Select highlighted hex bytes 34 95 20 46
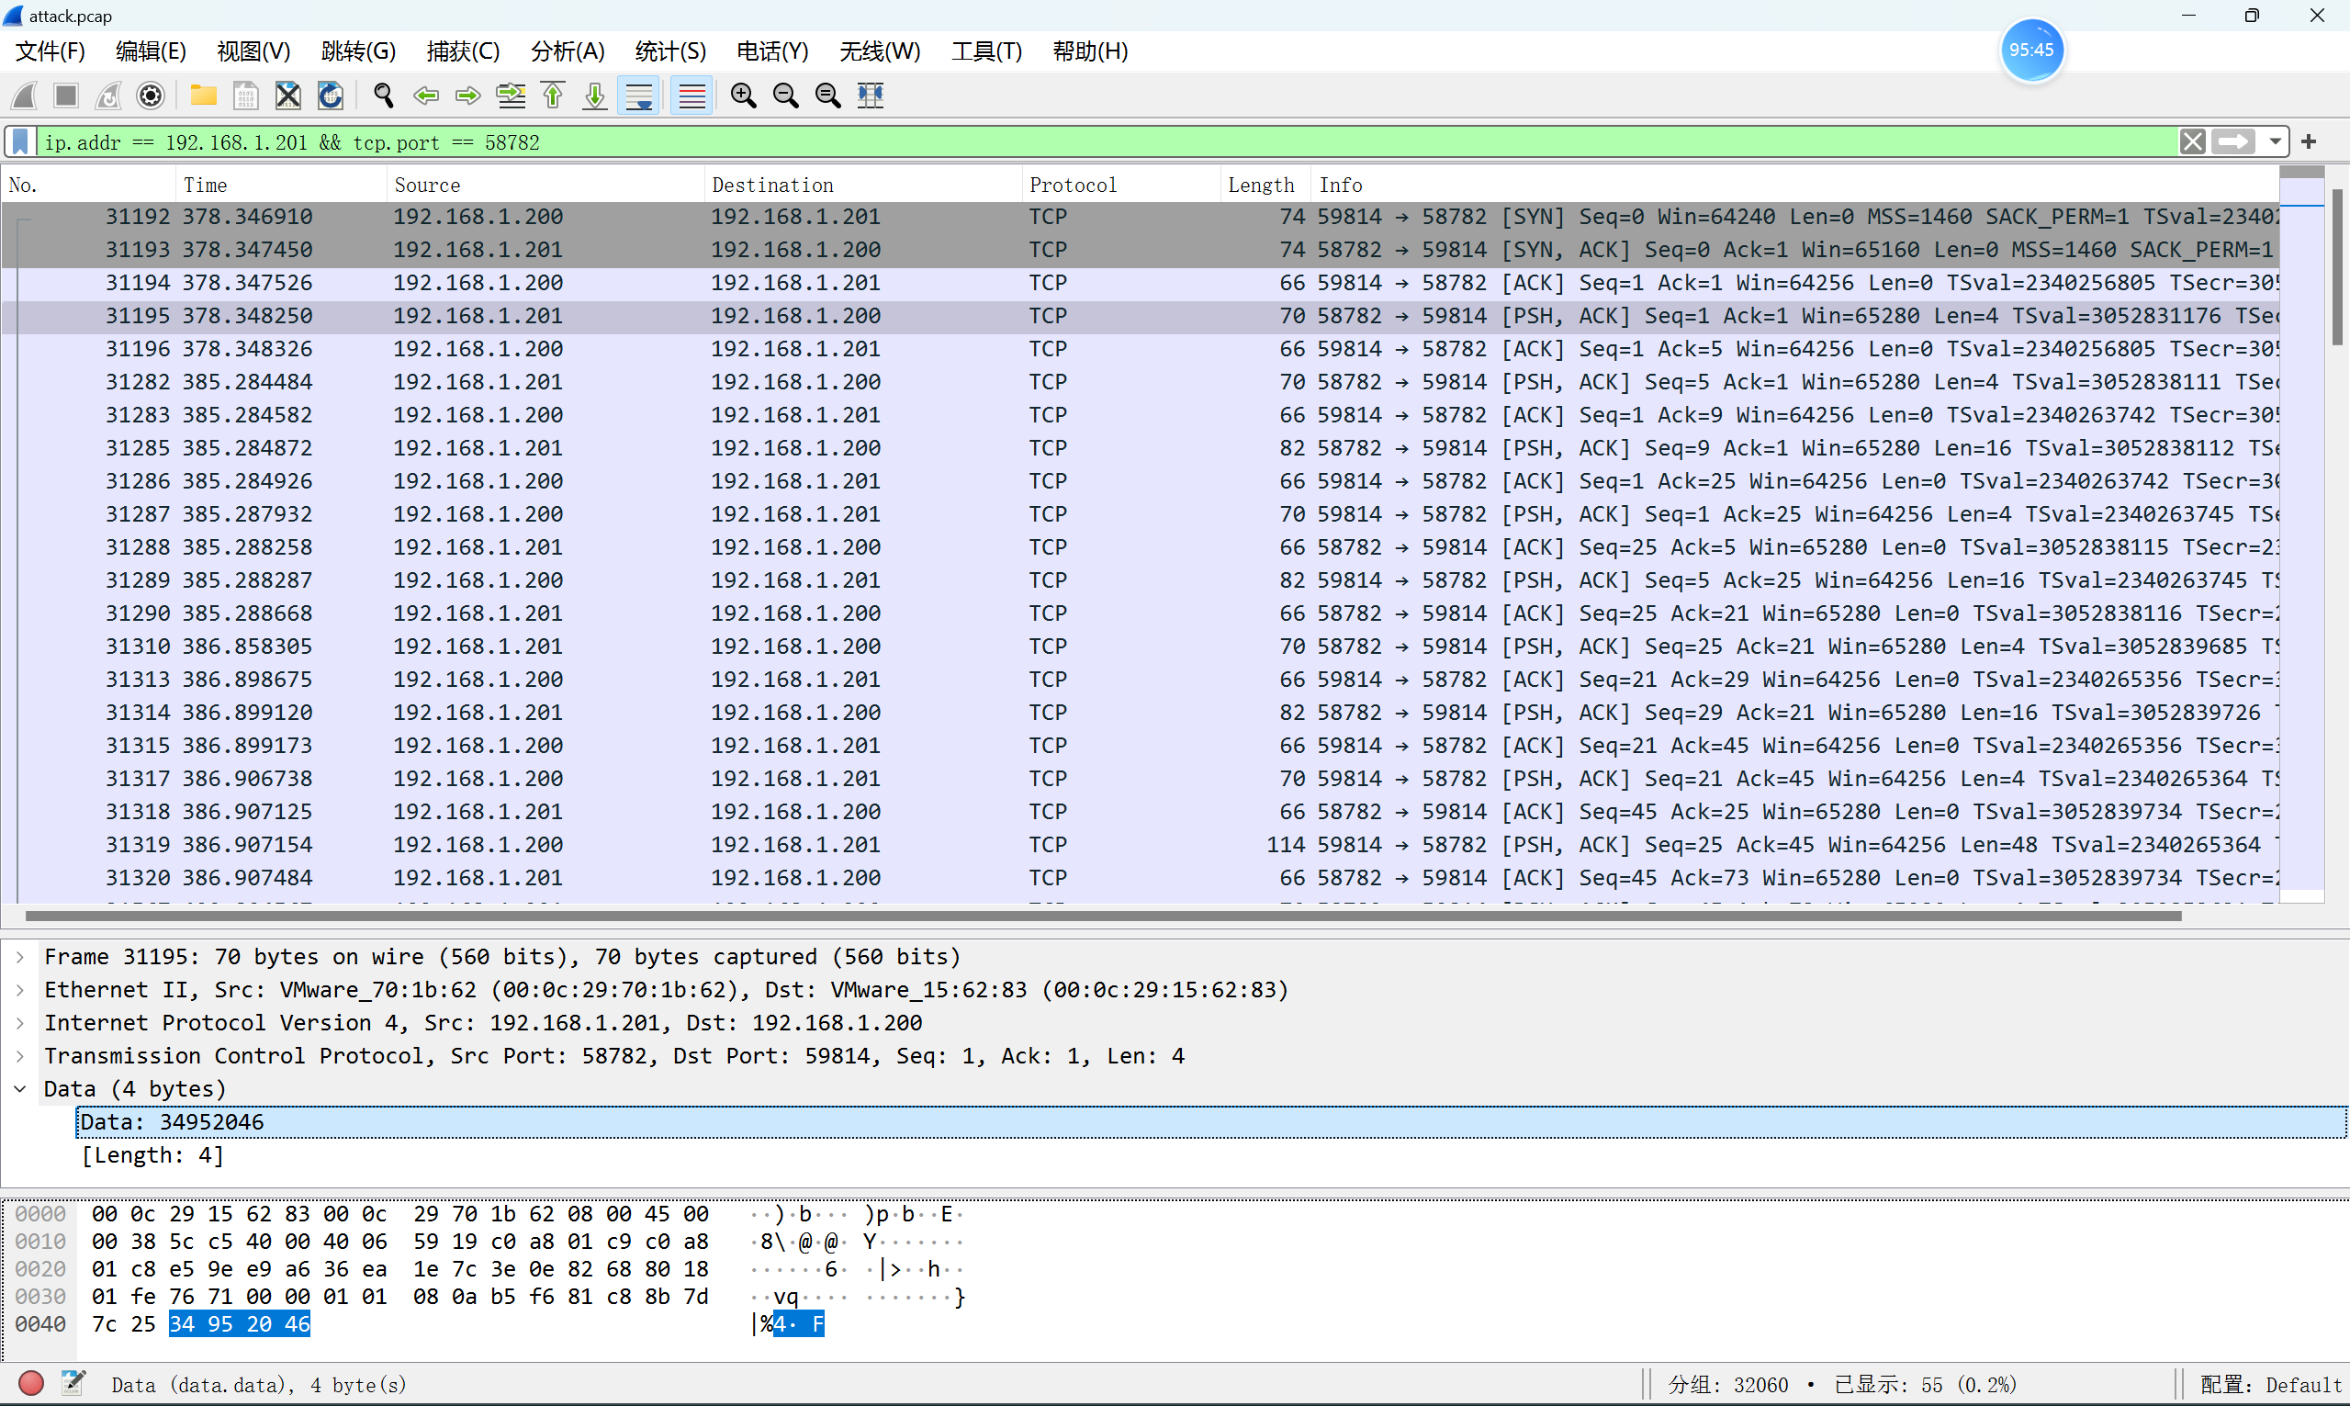This screenshot has width=2350, height=1406. coord(240,1324)
